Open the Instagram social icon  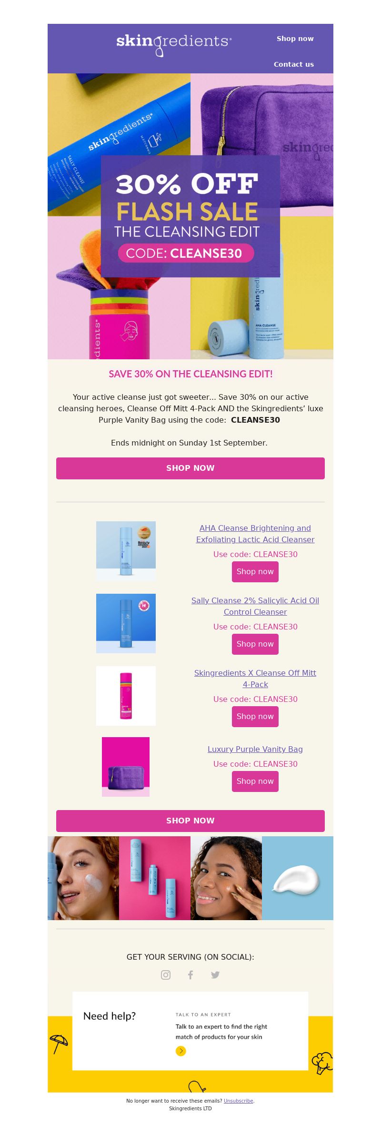click(x=166, y=975)
